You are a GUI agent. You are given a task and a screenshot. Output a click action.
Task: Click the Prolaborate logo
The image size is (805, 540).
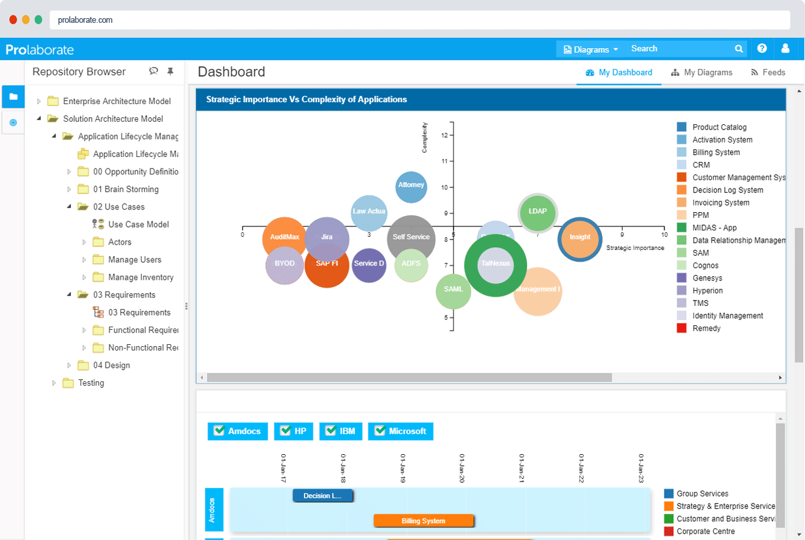pyautogui.click(x=40, y=49)
